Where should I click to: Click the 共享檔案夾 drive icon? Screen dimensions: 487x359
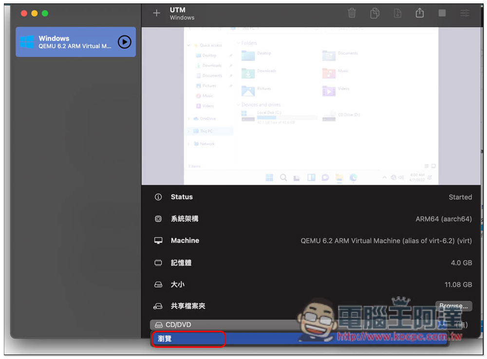click(x=158, y=306)
